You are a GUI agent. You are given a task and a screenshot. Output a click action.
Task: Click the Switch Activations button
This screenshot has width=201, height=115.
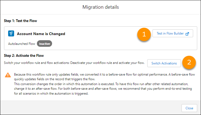pos(164,63)
